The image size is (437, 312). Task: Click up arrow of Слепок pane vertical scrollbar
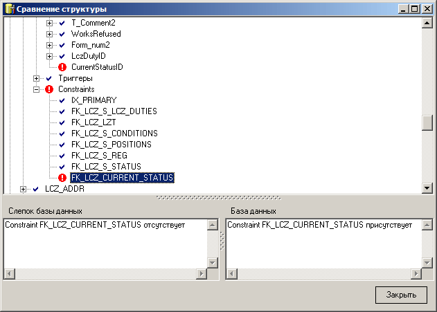(x=213, y=225)
